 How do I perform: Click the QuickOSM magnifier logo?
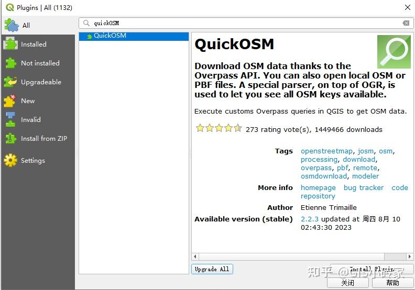tap(394, 52)
